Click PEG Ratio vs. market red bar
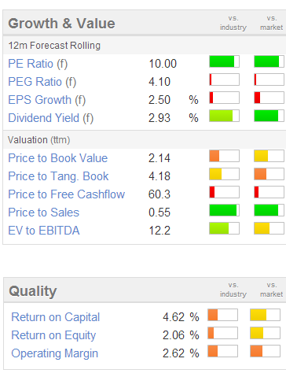 click(269, 79)
